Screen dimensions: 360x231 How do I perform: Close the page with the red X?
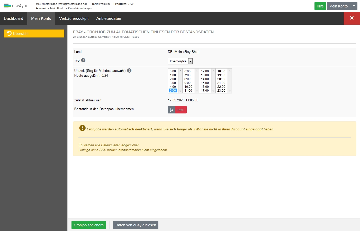(352, 18)
